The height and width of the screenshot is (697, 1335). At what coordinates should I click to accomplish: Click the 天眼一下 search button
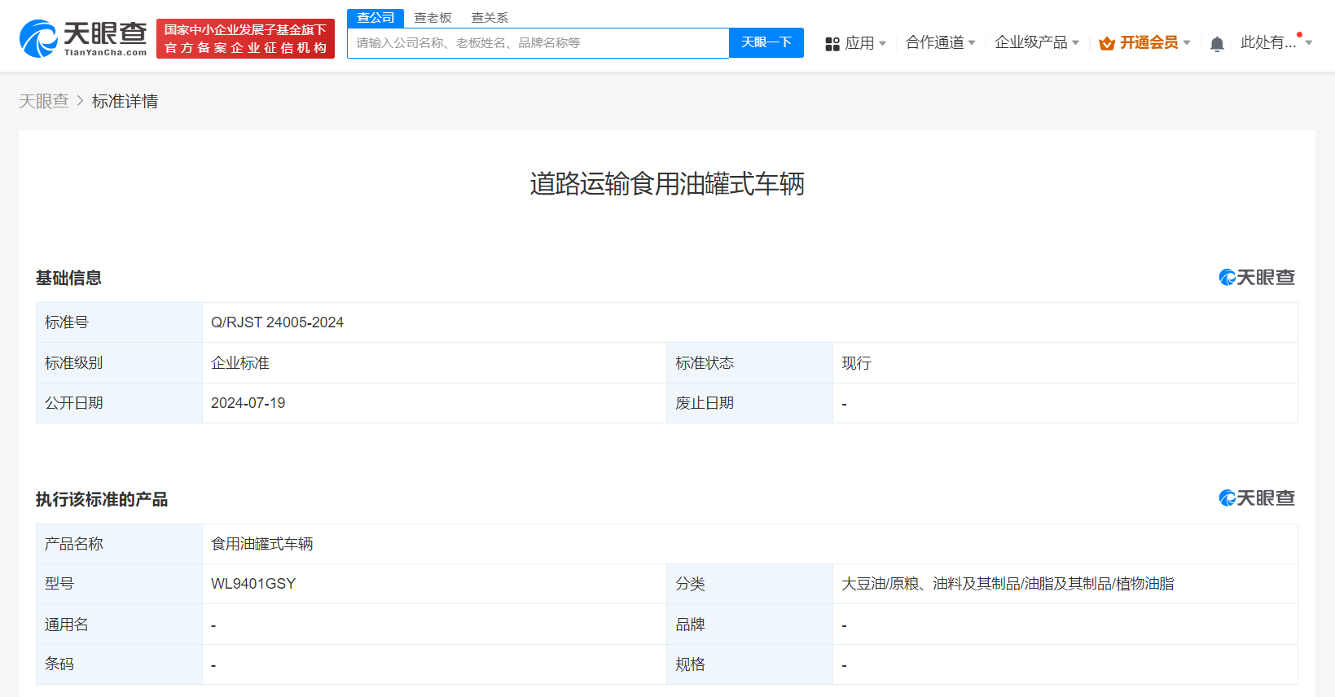pyautogui.click(x=766, y=42)
